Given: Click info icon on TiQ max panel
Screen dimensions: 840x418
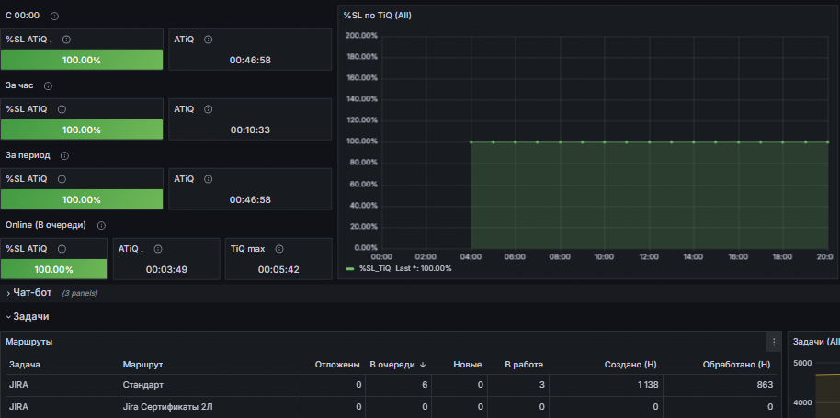Looking at the screenshot, I should click(x=279, y=249).
